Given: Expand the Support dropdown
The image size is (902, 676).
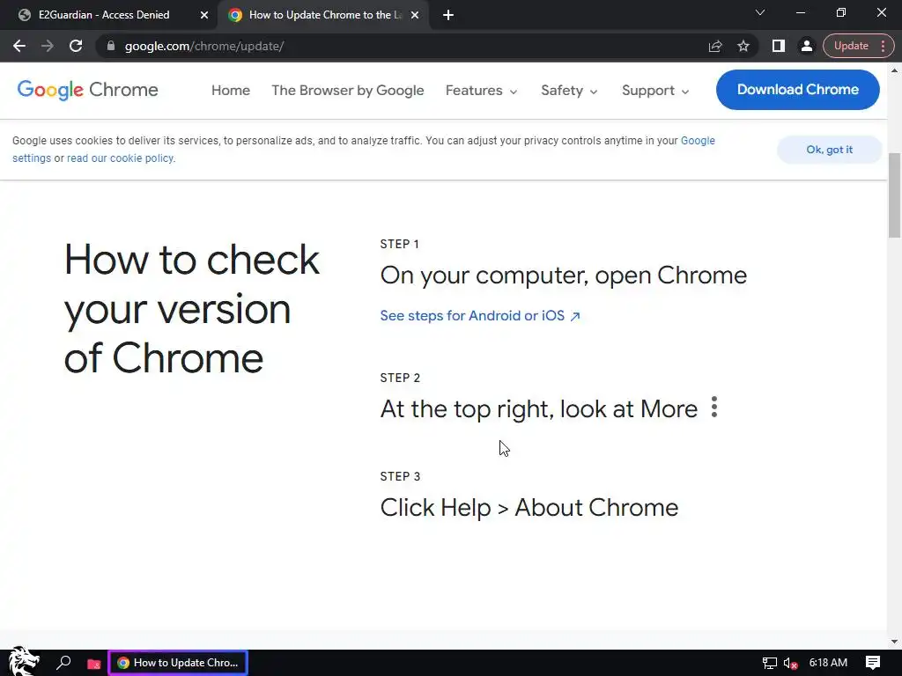Looking at the screenshot, I should pos(655,91).
